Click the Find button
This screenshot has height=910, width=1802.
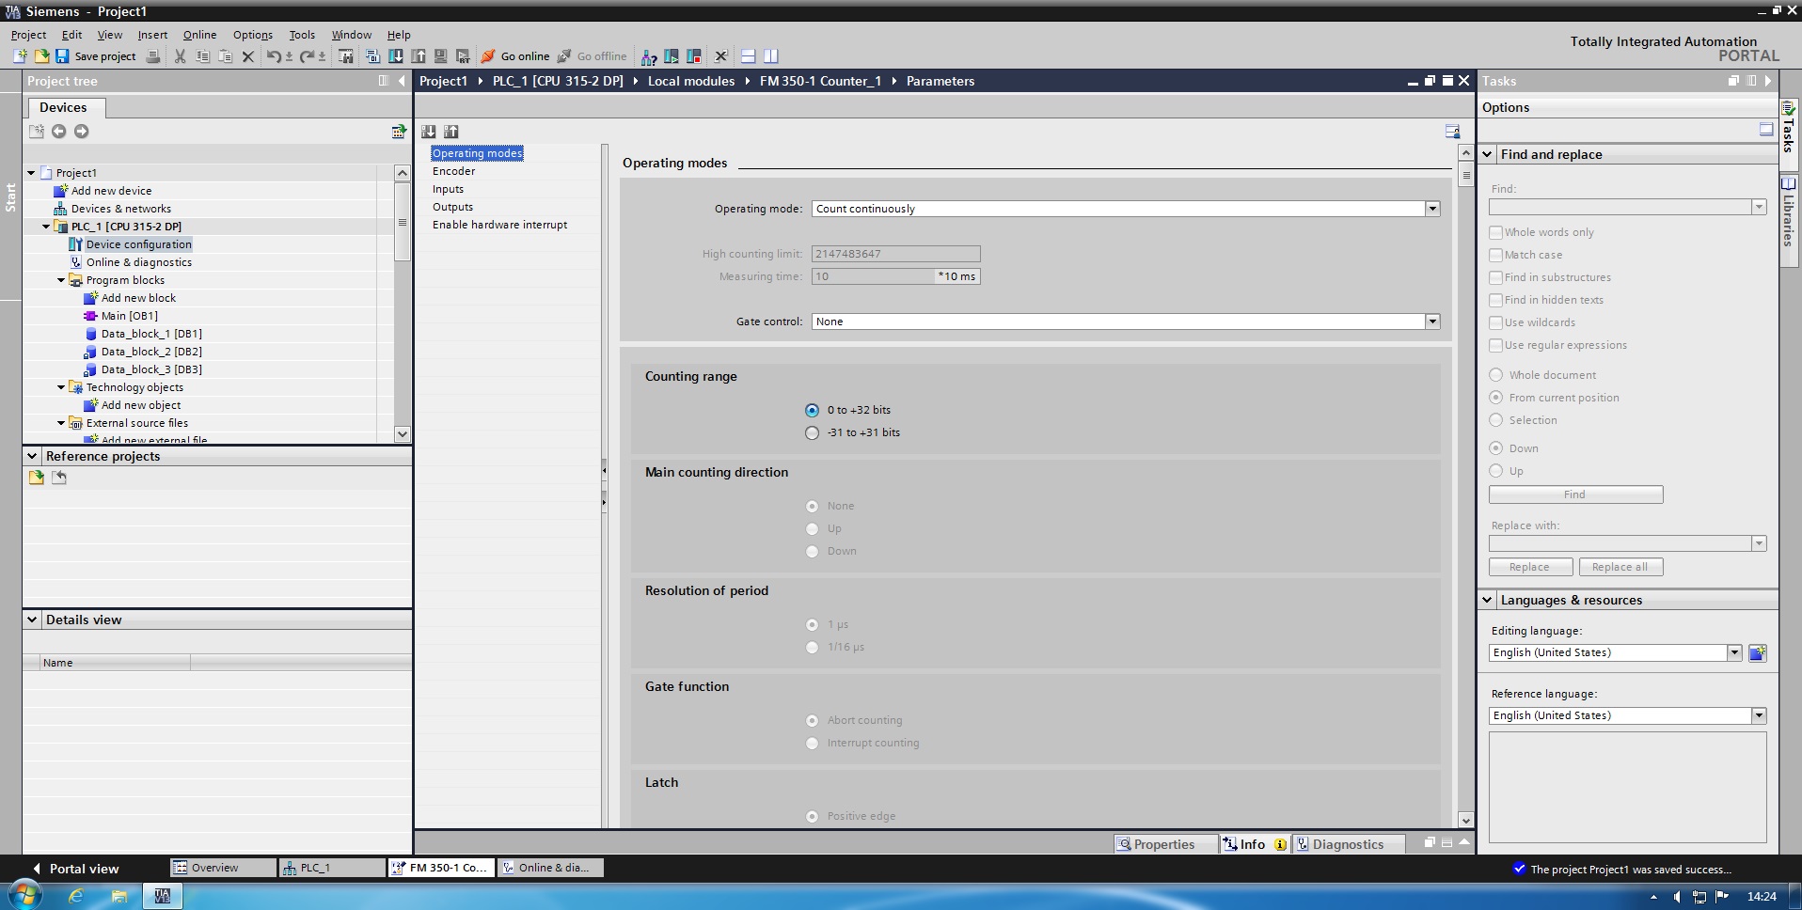[x=1575, y=494]
